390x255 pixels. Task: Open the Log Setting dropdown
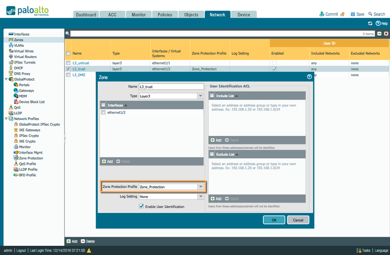coord(200,196)
